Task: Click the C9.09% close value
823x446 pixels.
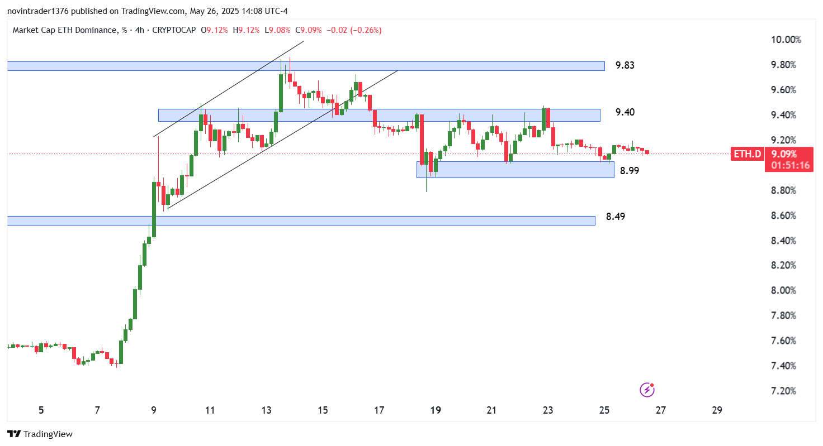Action: point(309,30)
